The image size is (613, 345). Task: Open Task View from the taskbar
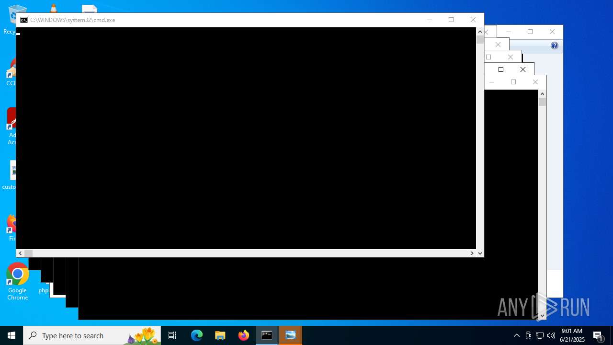(172, 335)
